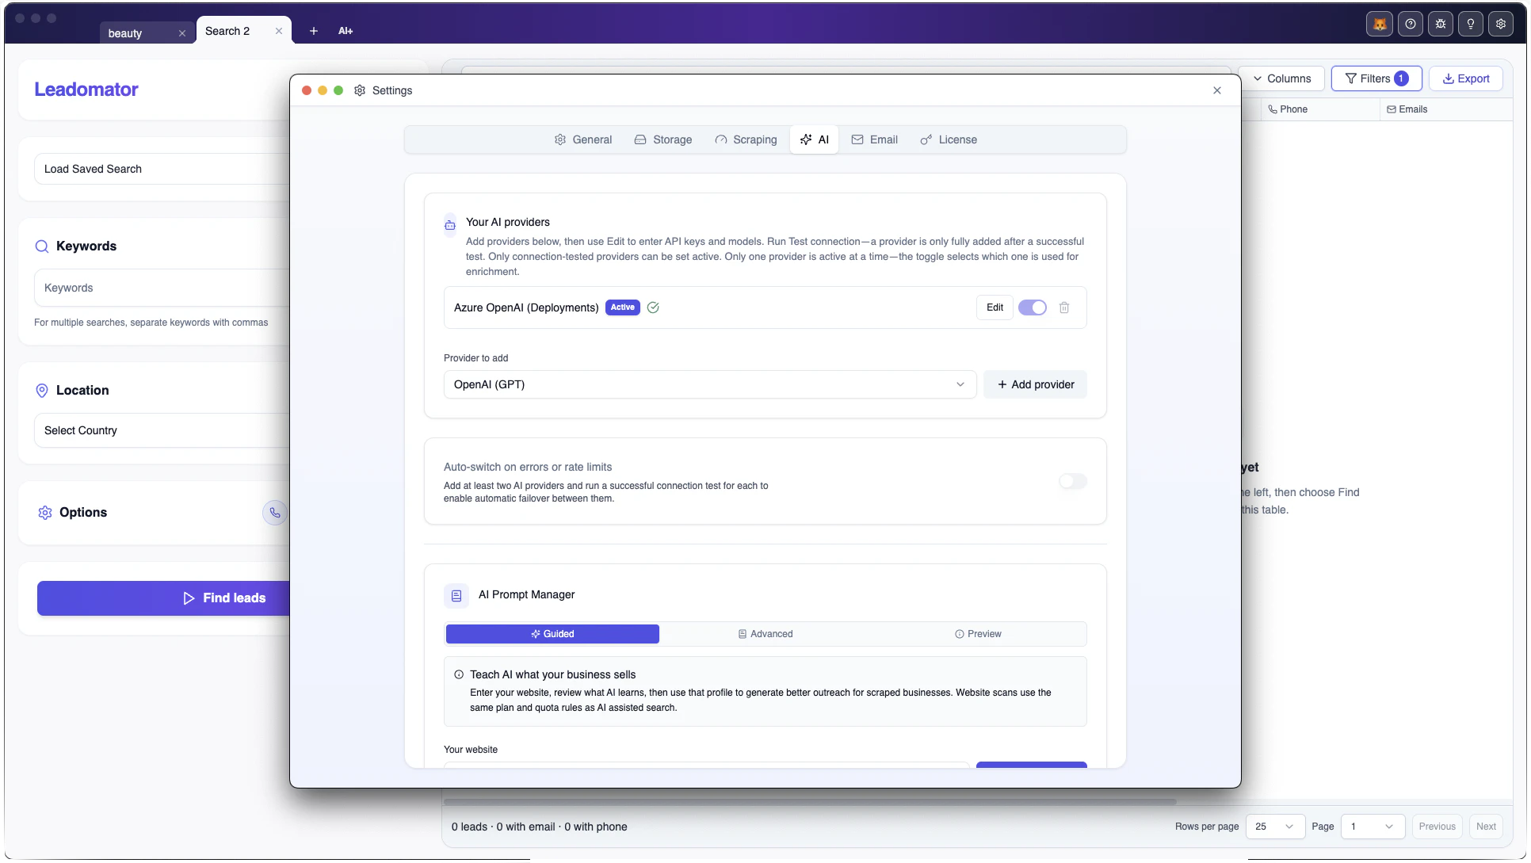Click the robot icon beside Your AI providers
This screenshot has width=1531, height=863.
449,225
